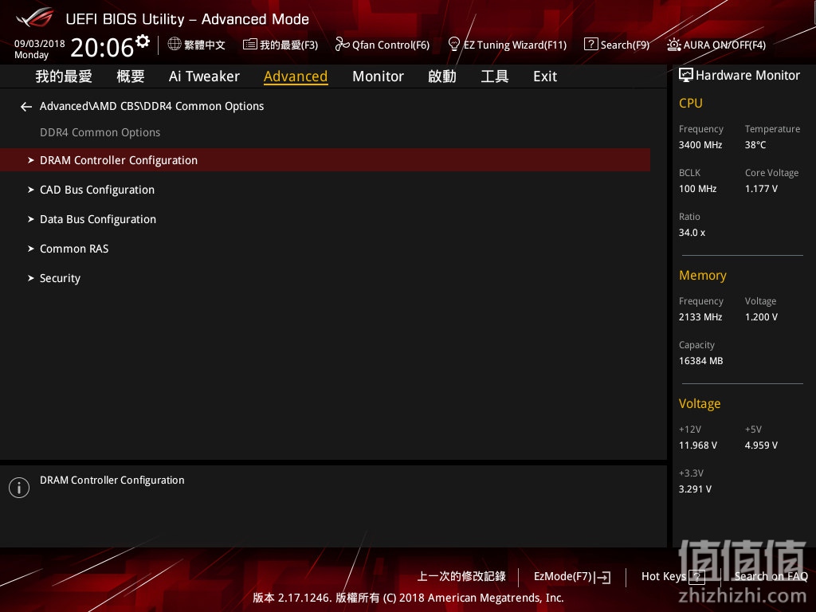816x612 pixels.
Task: Click the Search question mark icon
Action: click(x=590, y=45)
